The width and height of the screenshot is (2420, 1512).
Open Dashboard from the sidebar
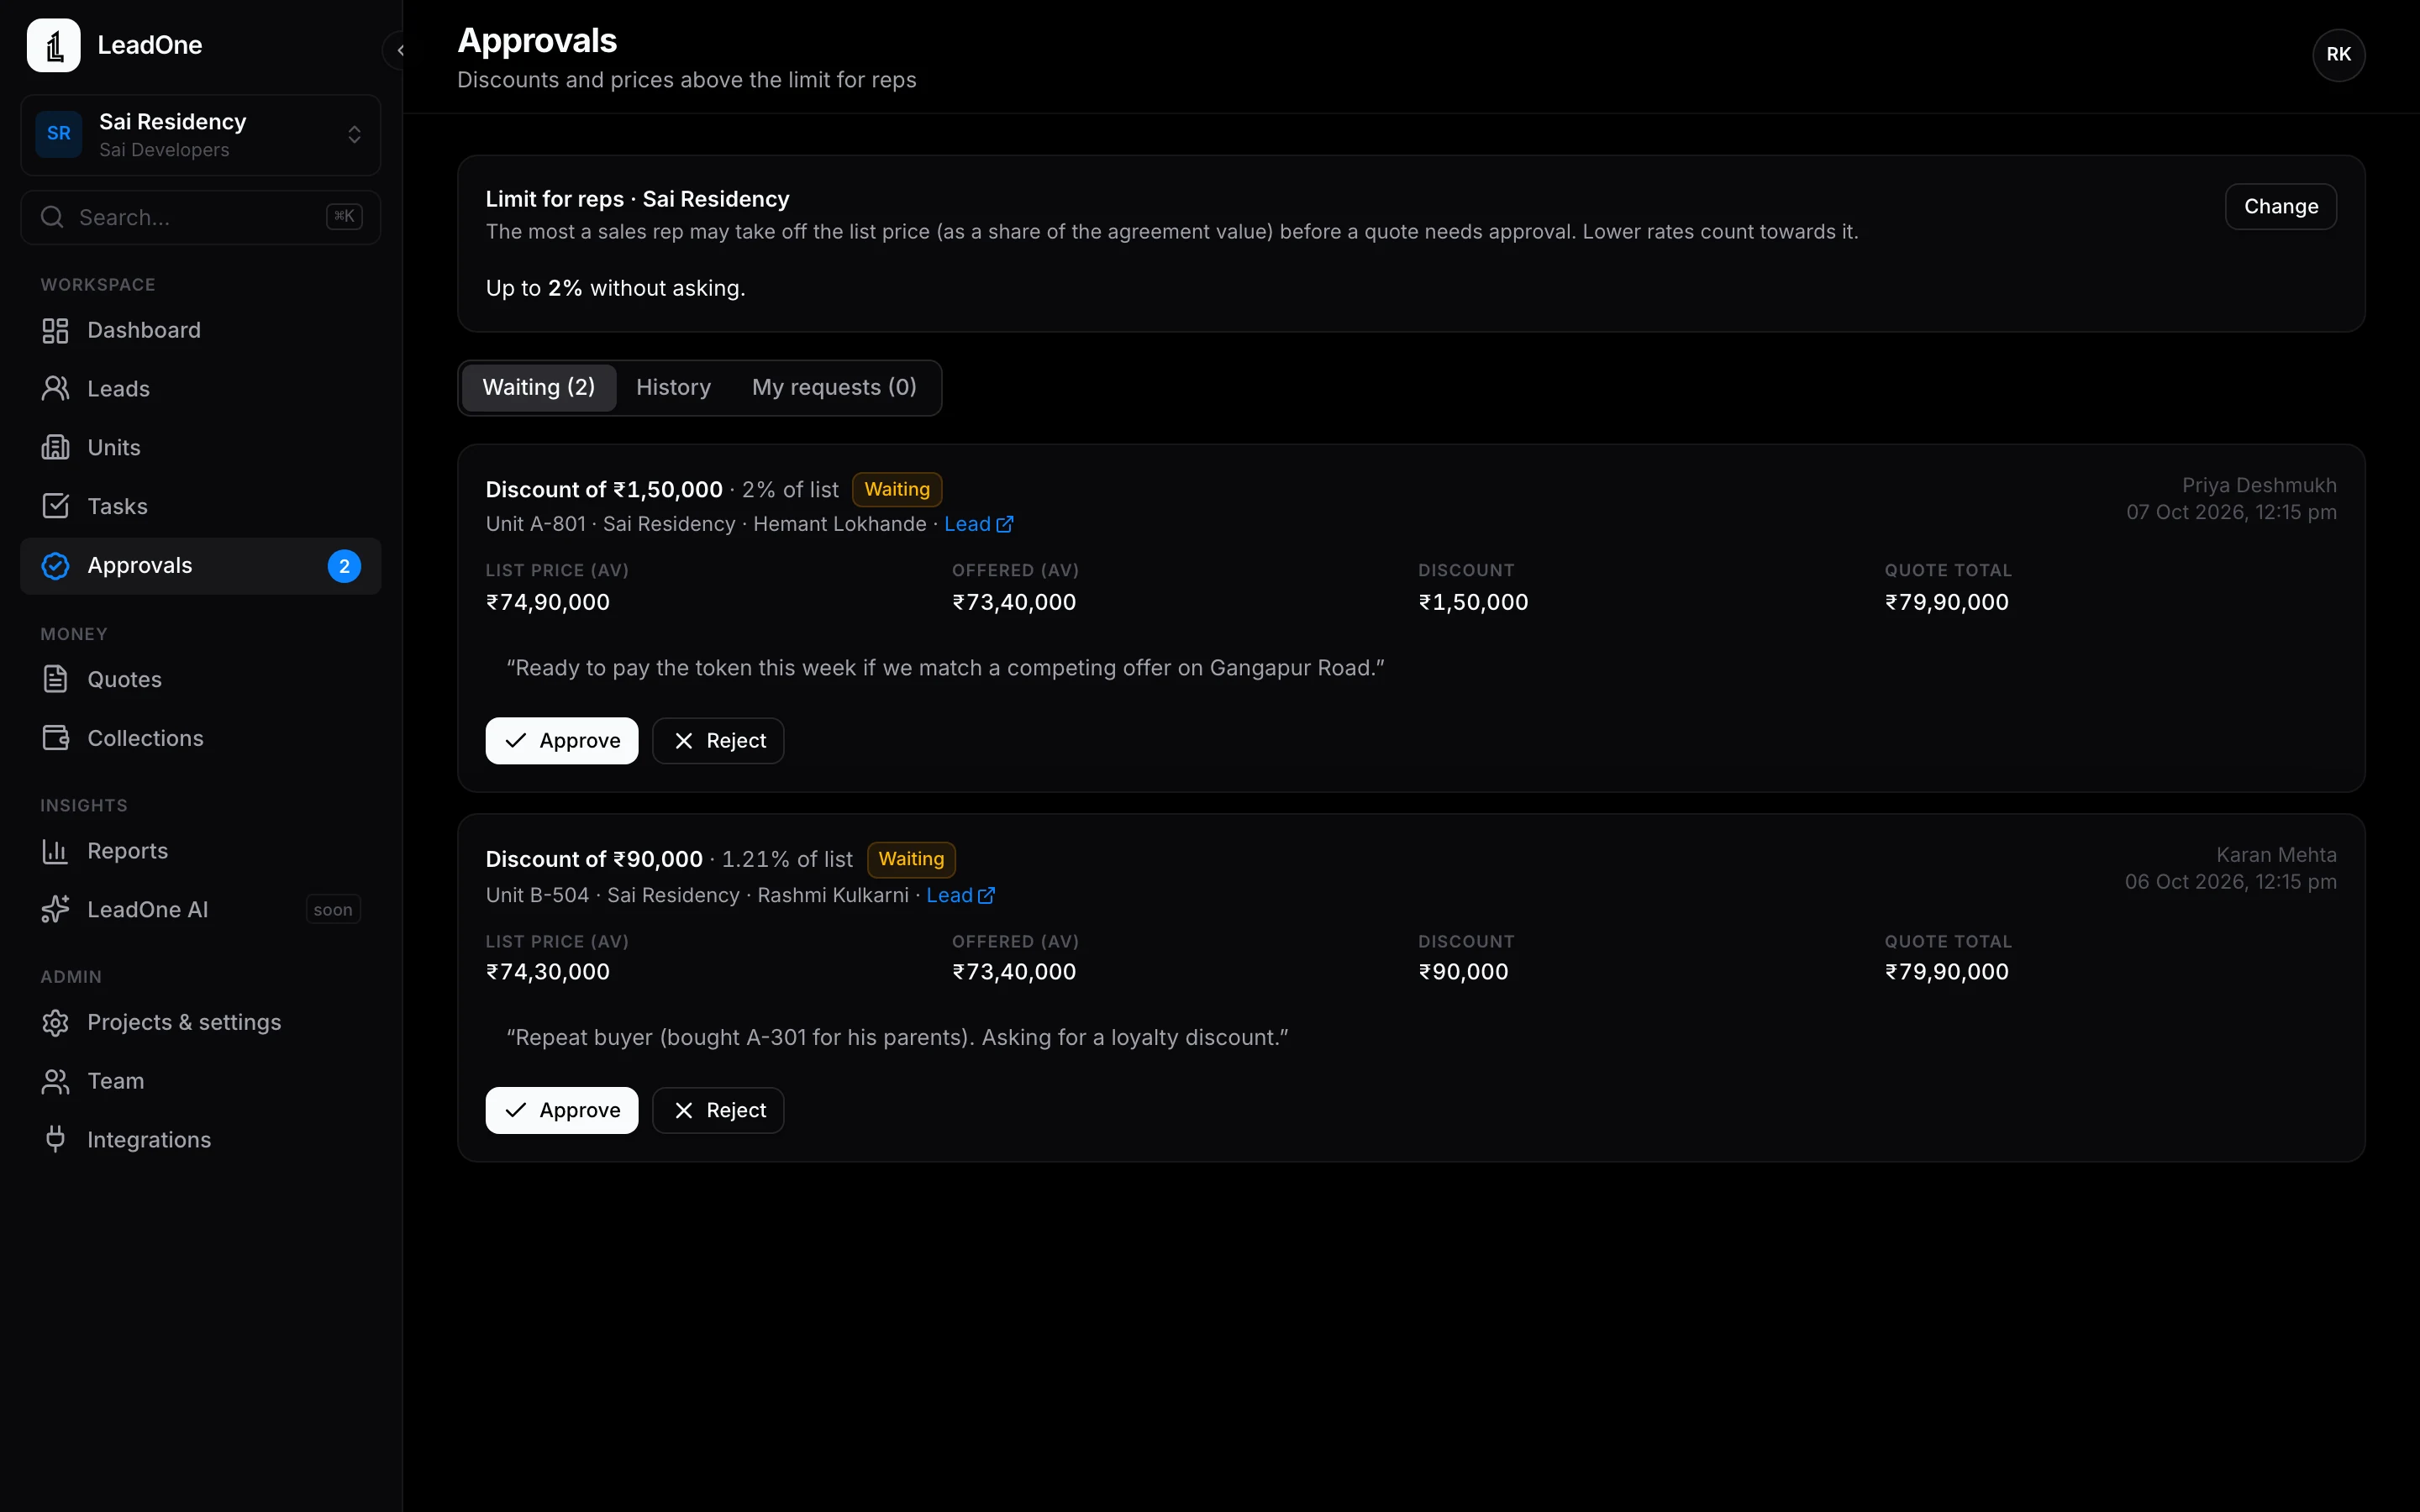(201, 331)
